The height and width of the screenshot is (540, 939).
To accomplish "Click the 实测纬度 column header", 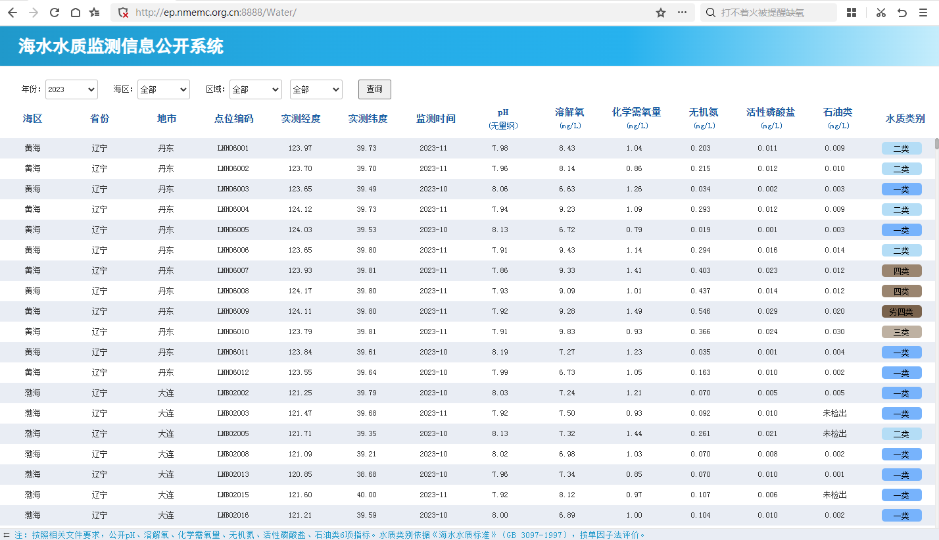I will point(368,119).
